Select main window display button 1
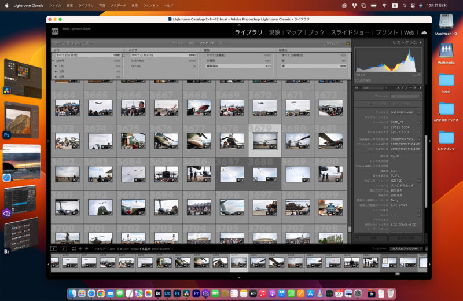This screenshot has width=463, height=301. (x=53, y=249)
